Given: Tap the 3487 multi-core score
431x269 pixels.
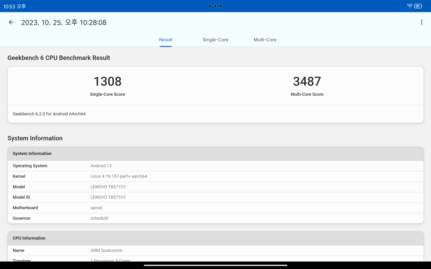Looking at the screenshot, I should 307,81.
